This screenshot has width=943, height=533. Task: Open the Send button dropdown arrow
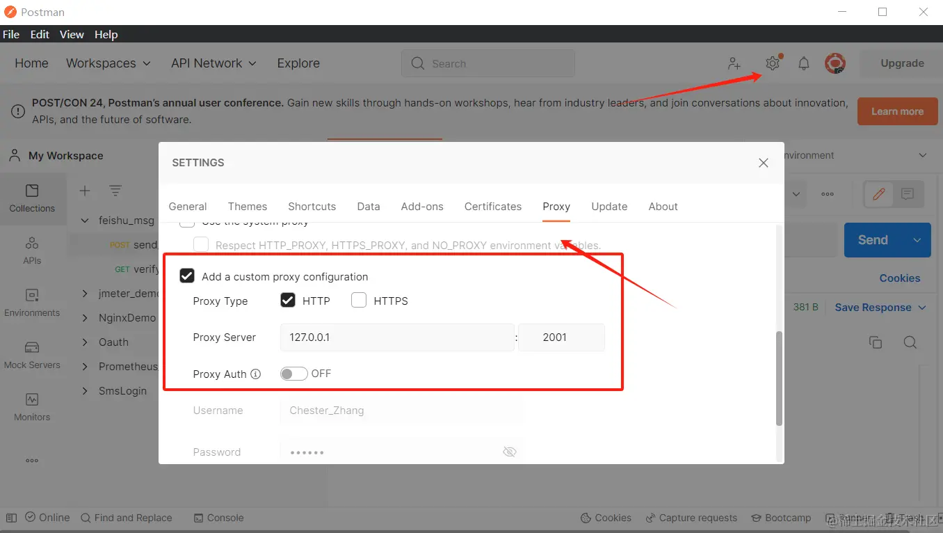coord(917,240)
